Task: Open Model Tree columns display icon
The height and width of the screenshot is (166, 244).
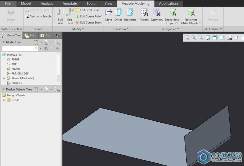Action: [46, 42]
